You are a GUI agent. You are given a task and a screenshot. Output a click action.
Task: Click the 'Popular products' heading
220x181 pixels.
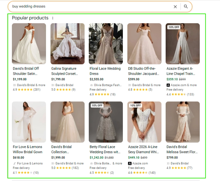(x=30, y=18)
